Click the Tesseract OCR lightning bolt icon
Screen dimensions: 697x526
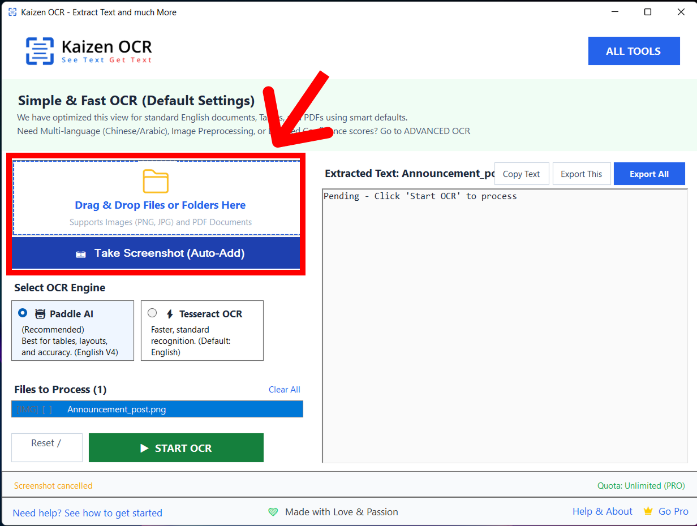[x=169, y=314]
